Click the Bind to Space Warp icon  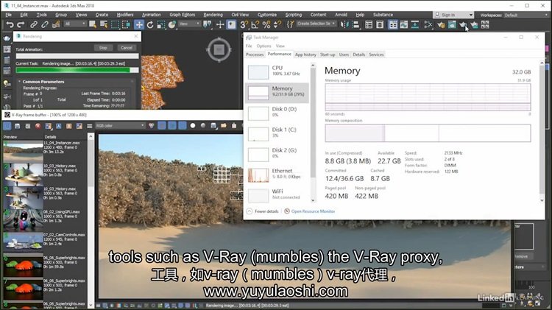click(x=56, y=24)
